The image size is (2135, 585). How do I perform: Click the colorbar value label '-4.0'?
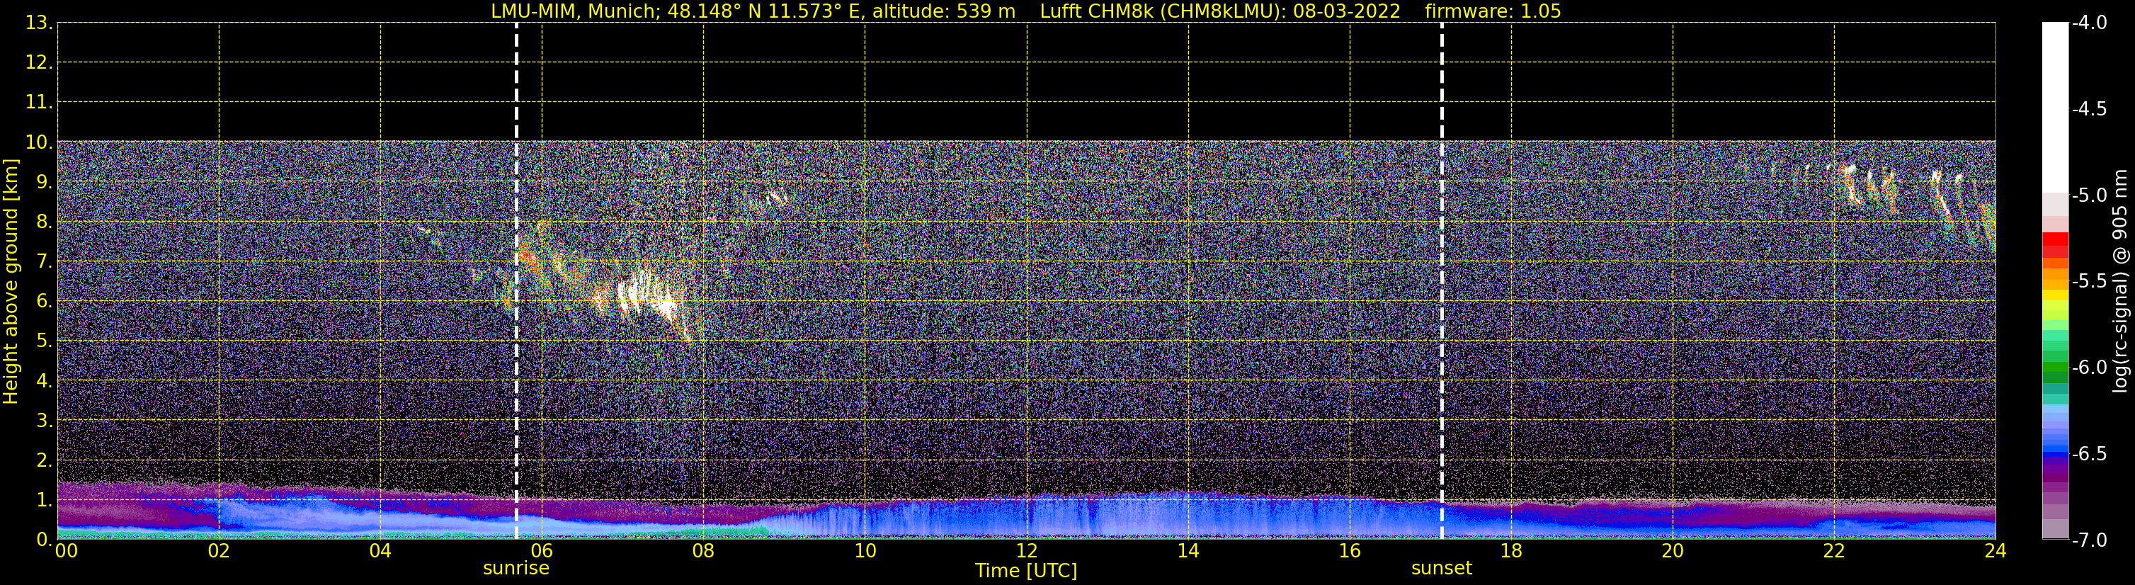point(2090,23)
